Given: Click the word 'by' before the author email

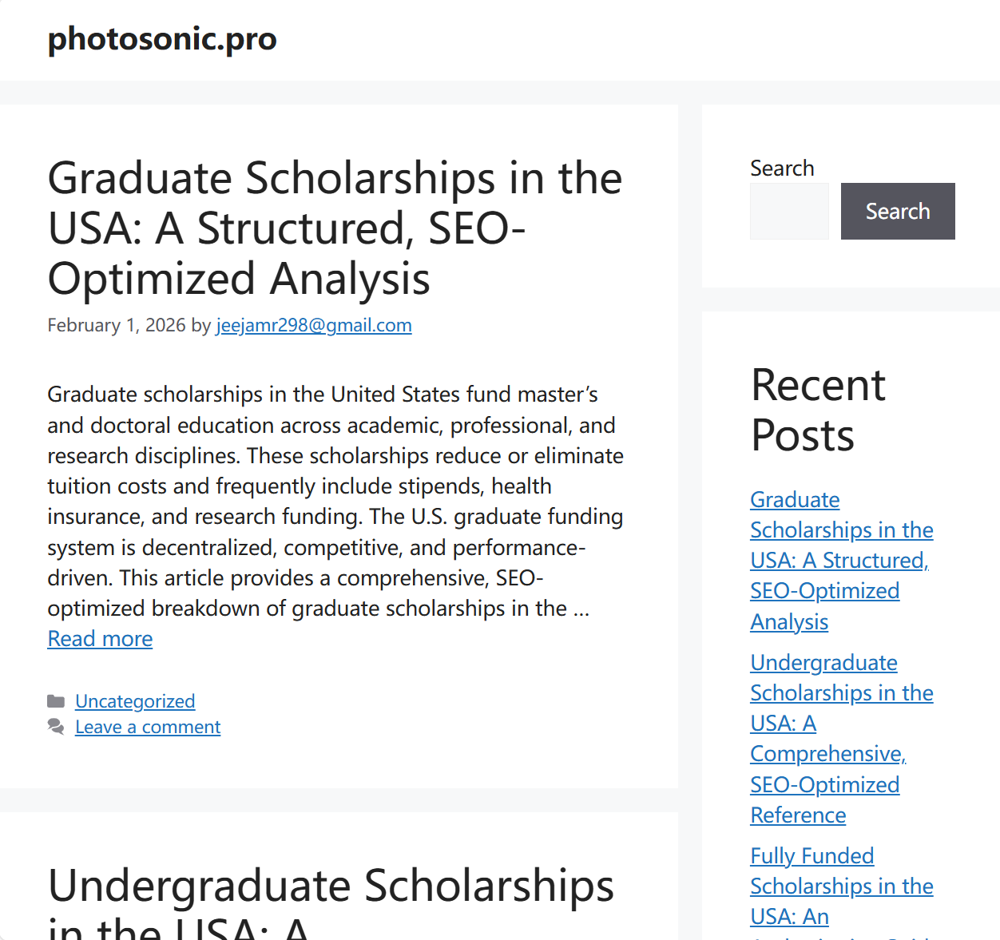Looking at the screenshot, I should 201,325.
